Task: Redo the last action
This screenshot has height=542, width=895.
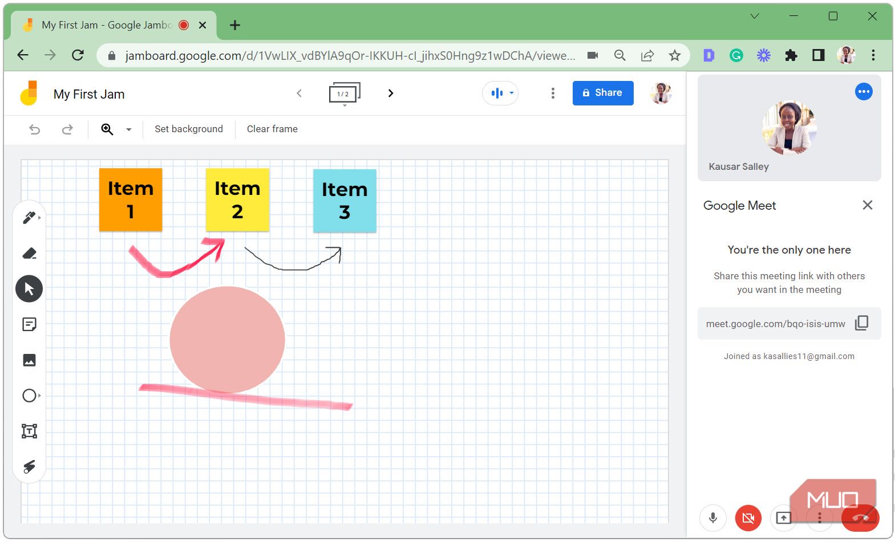Action: click(67, 129)
